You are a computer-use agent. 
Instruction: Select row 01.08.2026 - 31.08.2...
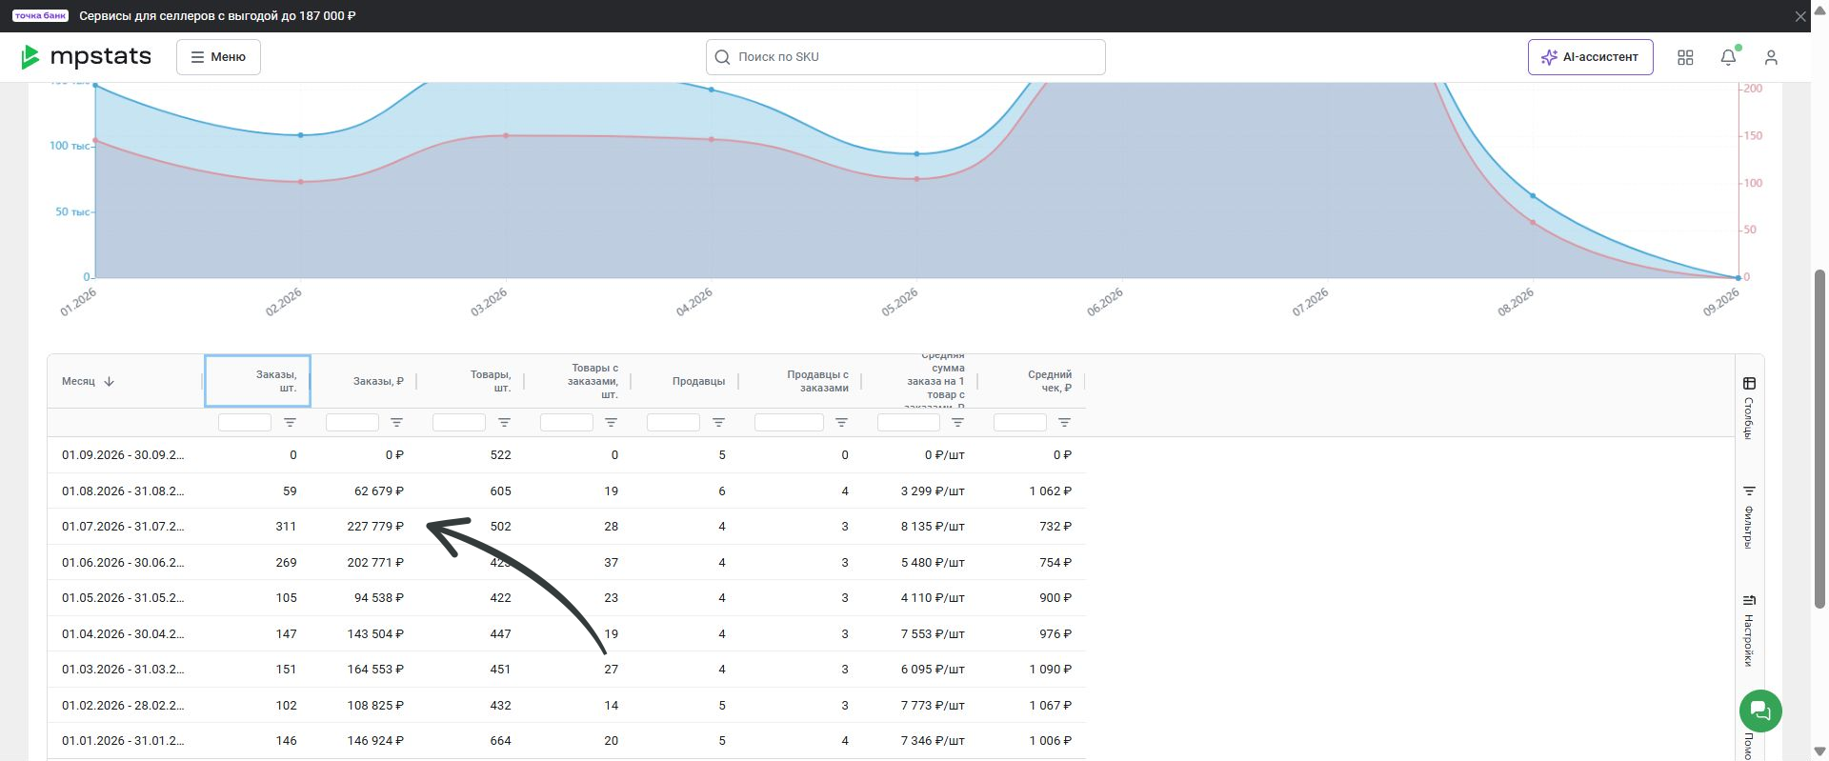(566, 491)
